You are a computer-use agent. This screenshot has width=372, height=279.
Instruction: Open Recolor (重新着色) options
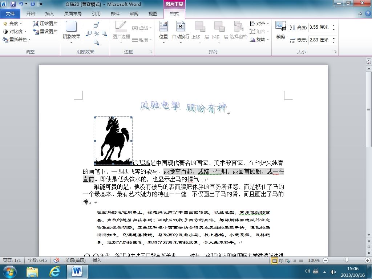click(17, 39)
